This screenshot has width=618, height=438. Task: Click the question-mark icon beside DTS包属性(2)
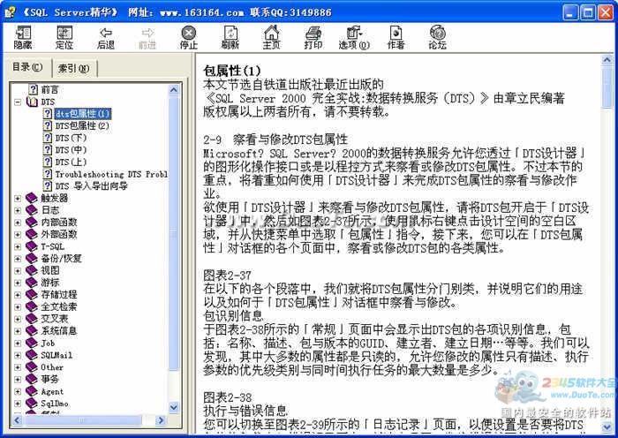pyautogui.click(x=48, y=125)
